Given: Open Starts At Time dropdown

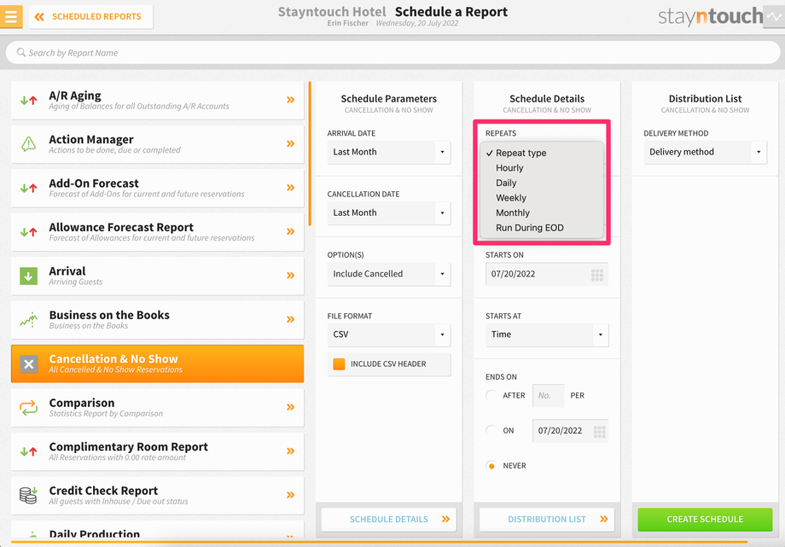Looking at the screenshot, I should pos(547,335).
